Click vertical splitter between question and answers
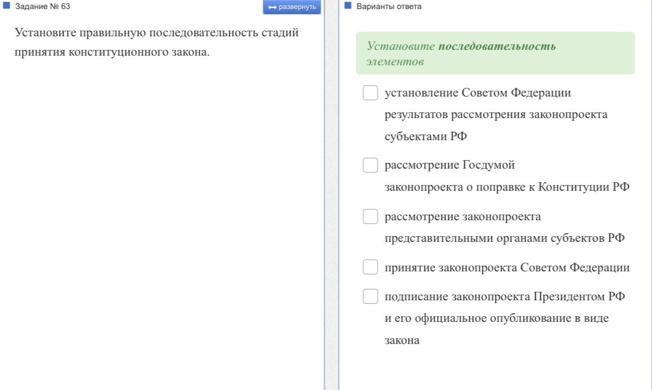 coord(331,195)
